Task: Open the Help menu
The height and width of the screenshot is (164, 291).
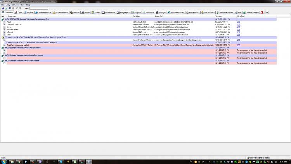Action: [x=28, y=5]
